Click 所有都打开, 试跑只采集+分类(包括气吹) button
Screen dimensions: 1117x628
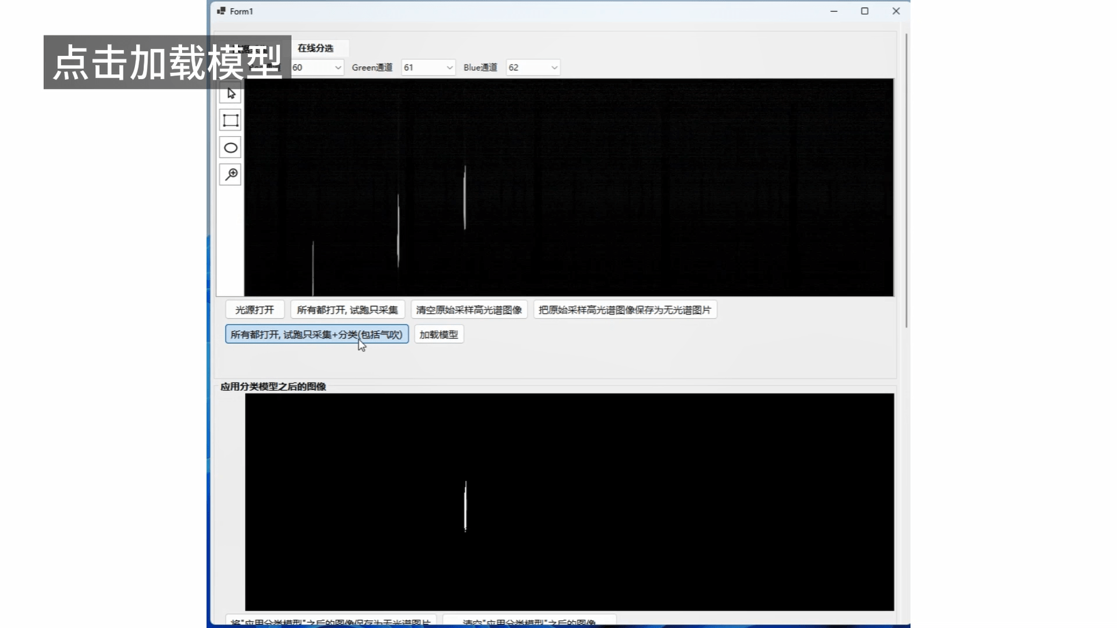[316, 334]
